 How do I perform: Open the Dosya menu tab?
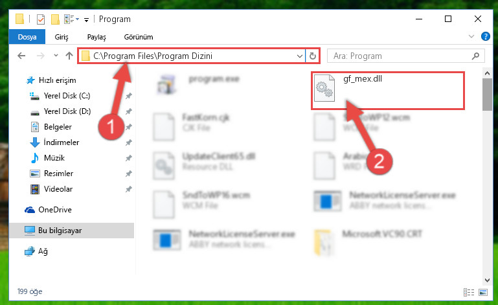[27, 37]
